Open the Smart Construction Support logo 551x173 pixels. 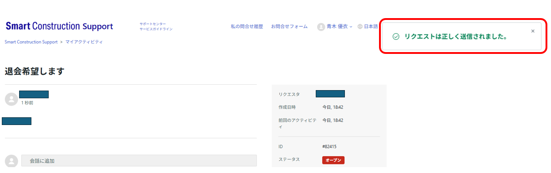tap(59, 26)
